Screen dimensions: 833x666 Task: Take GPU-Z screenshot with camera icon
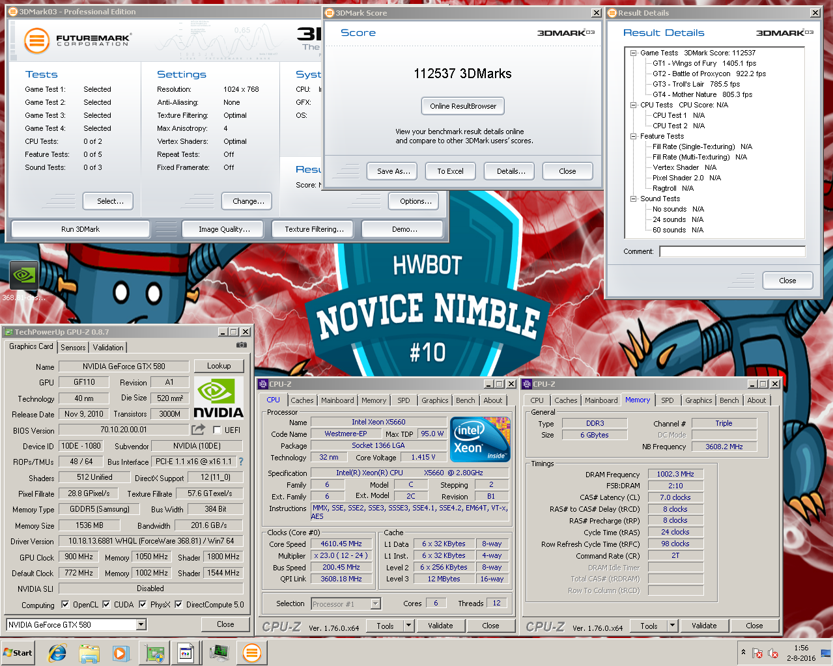(242, 345)
